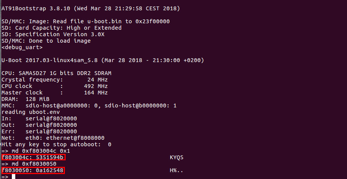Click the DRAM: 128 MiB line
Screen dimensions: 347x179
click(x=26, y=99)
